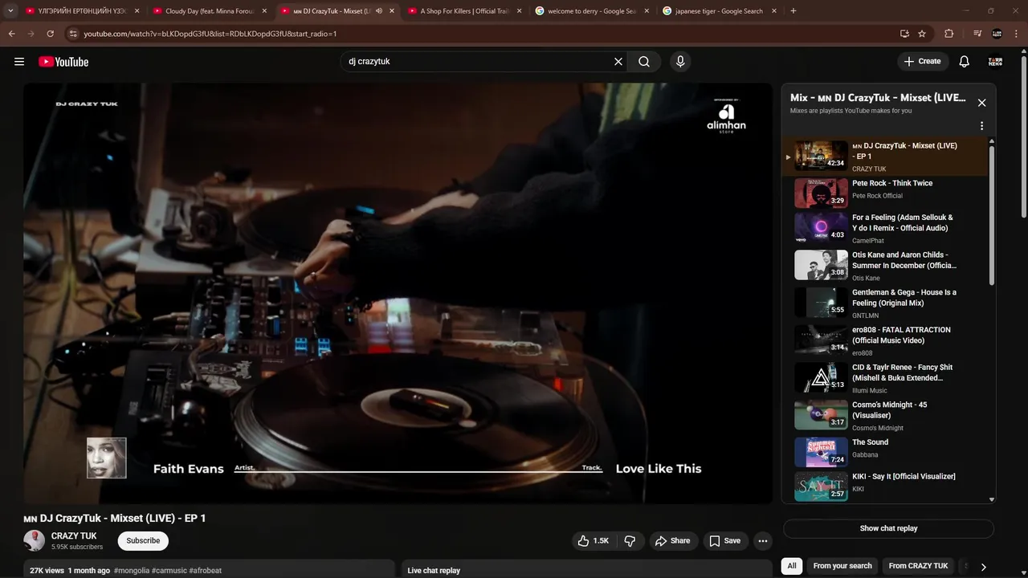Play Otis Kane Summer In December
Image resolution: width=1028 pixels, height=578 pixels.
883,266
